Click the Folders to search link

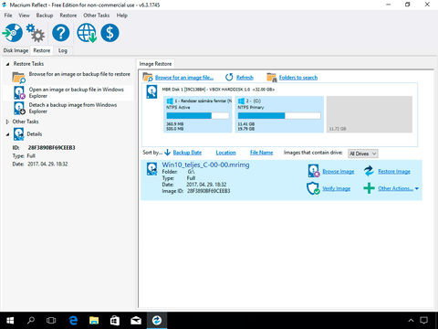pos(298,78)
